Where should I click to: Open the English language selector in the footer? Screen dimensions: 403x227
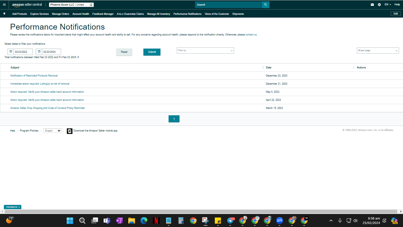click(x=52, y=131)
